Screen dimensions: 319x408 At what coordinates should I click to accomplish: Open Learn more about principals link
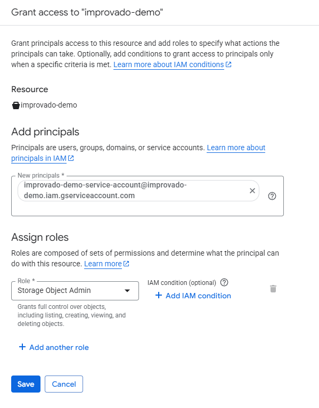[138, 153]
